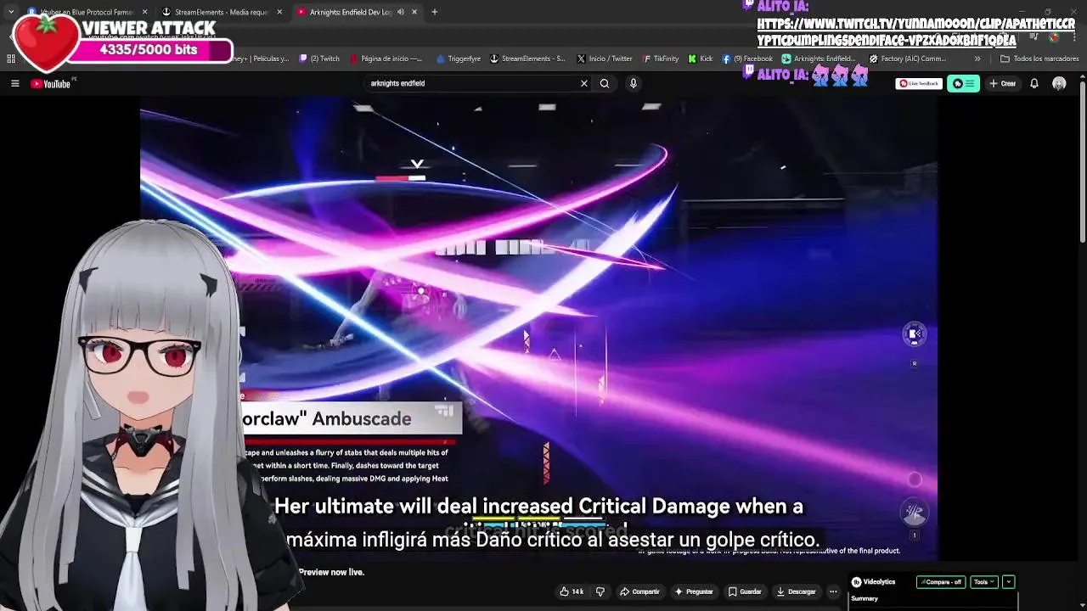The width and height of the screenshot is (1087, 611).
Task: Dislike the video with thumbs down
Action: coord(600,591)
